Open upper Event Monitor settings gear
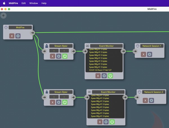The image size is (169, 128). pos(104,76)
